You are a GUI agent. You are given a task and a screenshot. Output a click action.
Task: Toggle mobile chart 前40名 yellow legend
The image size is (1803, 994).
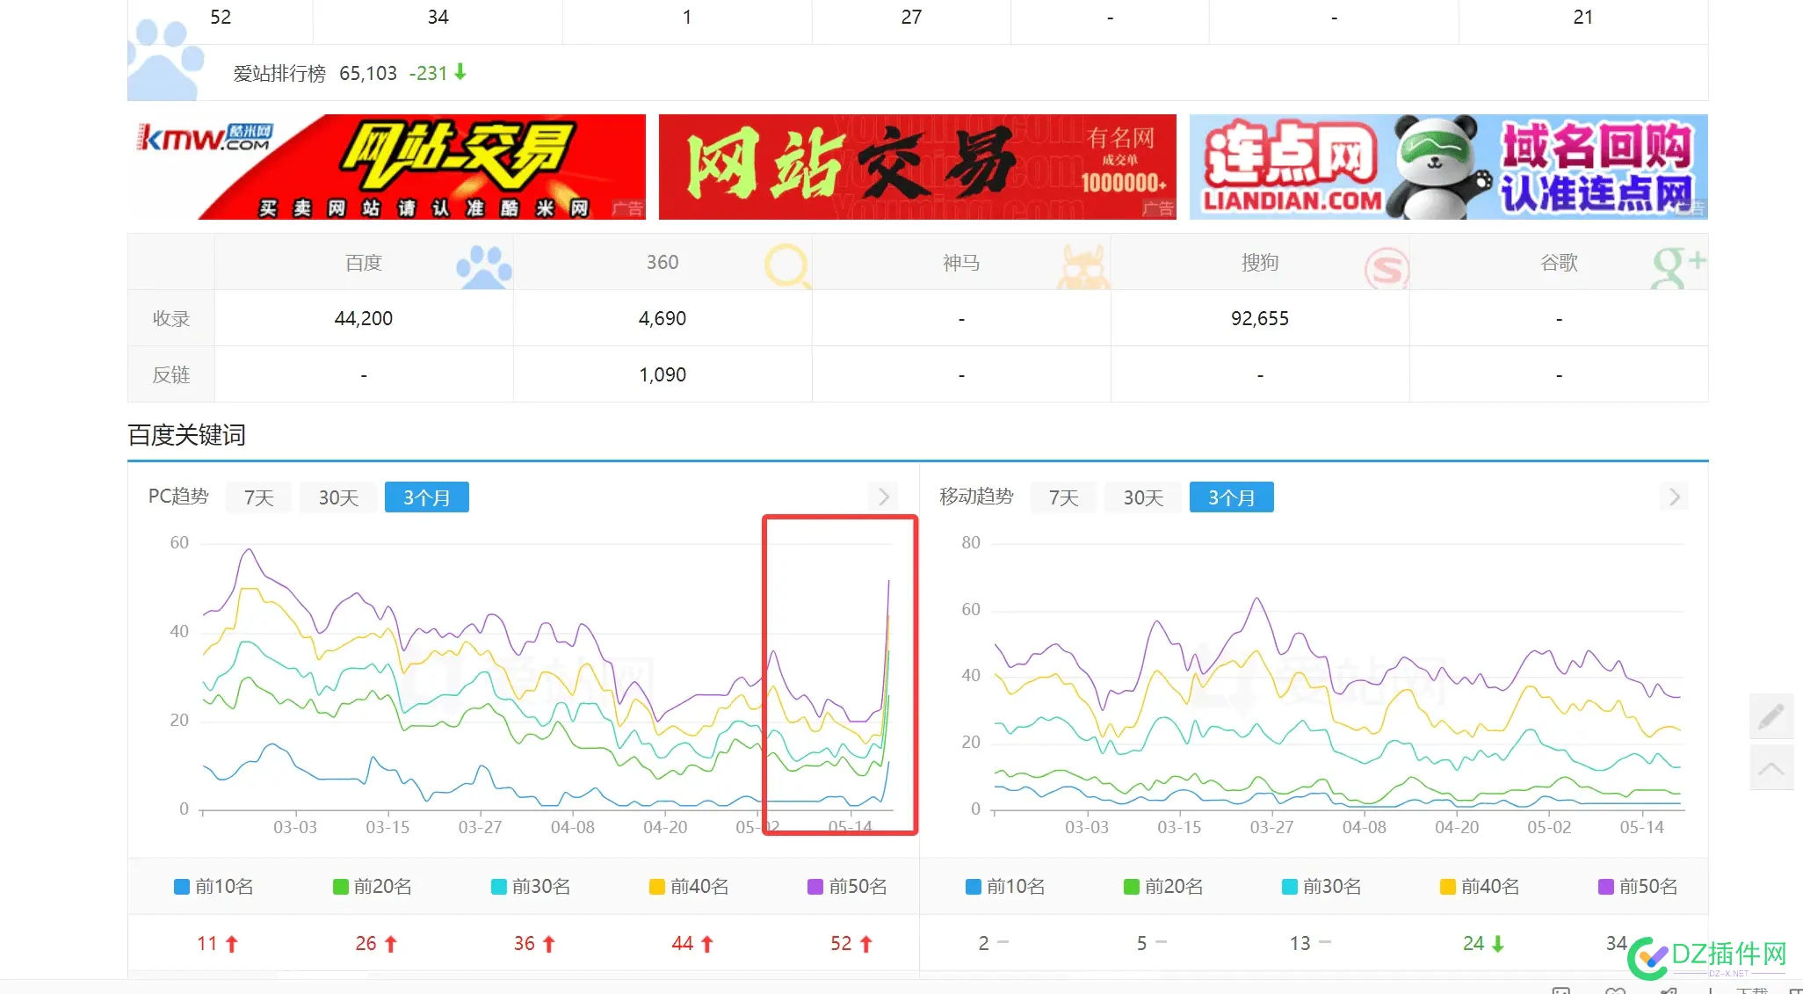[1480, 887]
